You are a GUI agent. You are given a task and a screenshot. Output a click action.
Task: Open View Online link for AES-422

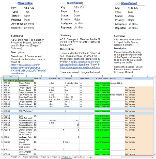[x=25, y=3]
